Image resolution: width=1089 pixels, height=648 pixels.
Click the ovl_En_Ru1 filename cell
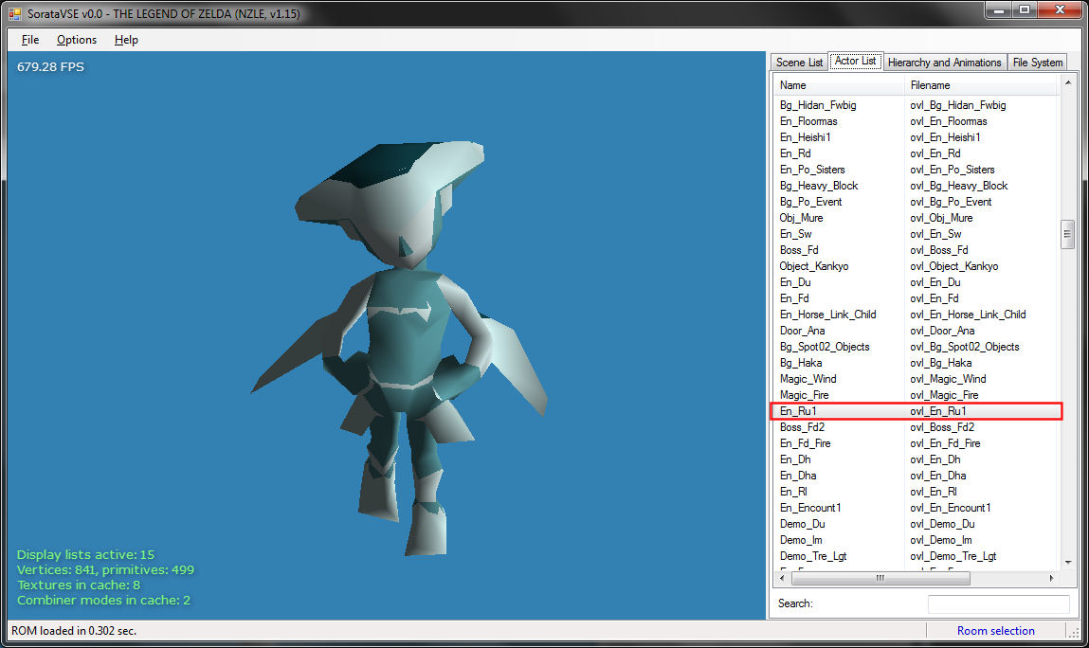tap(937, 411)
